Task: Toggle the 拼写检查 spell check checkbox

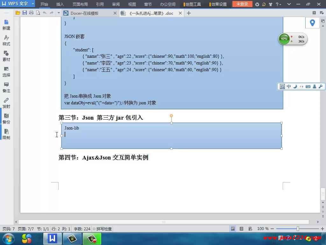Action: pos(94,229)
